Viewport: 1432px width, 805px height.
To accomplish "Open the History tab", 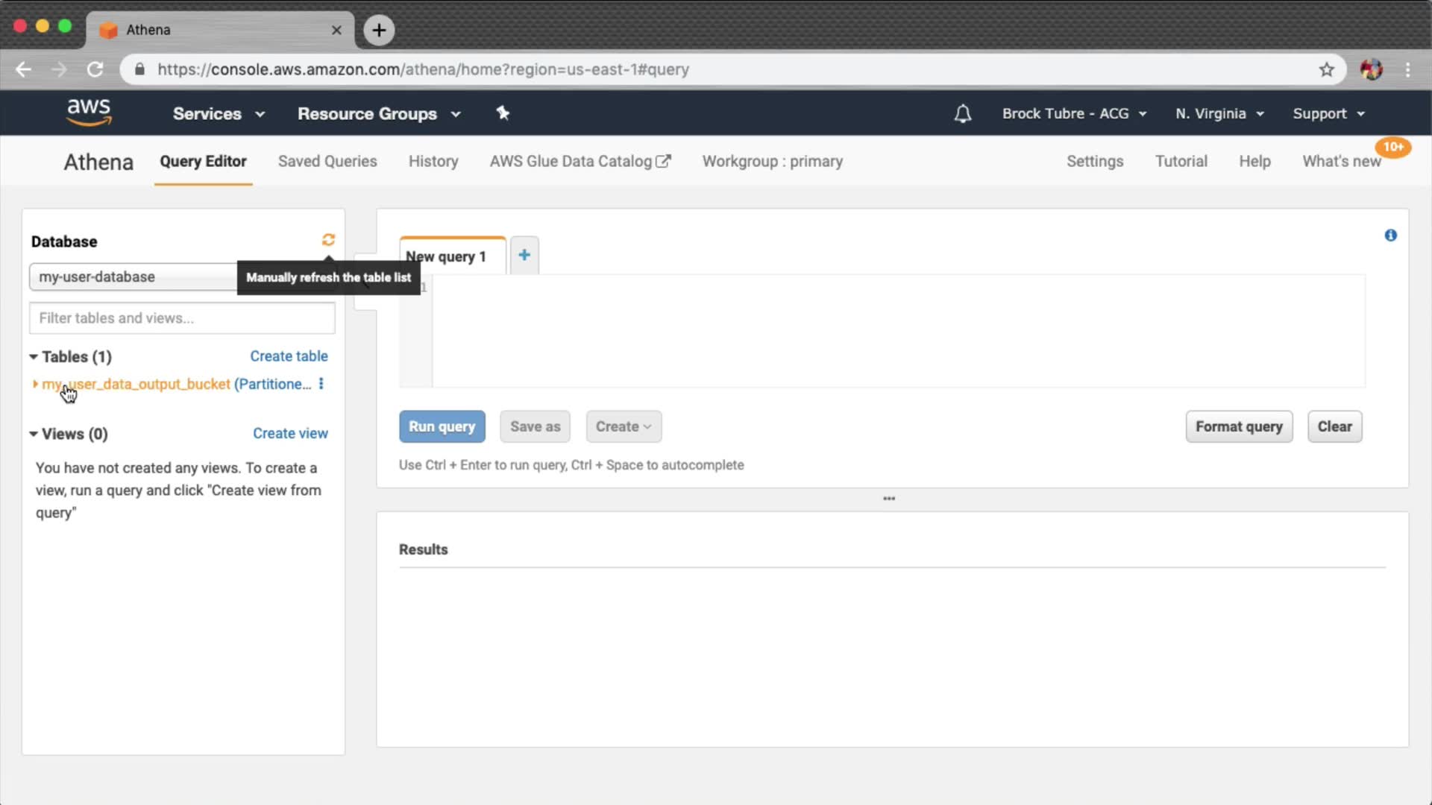I will [x=433, y=161].
